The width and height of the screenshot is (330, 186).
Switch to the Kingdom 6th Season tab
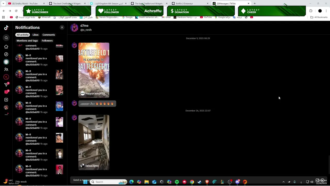point(108,4)
